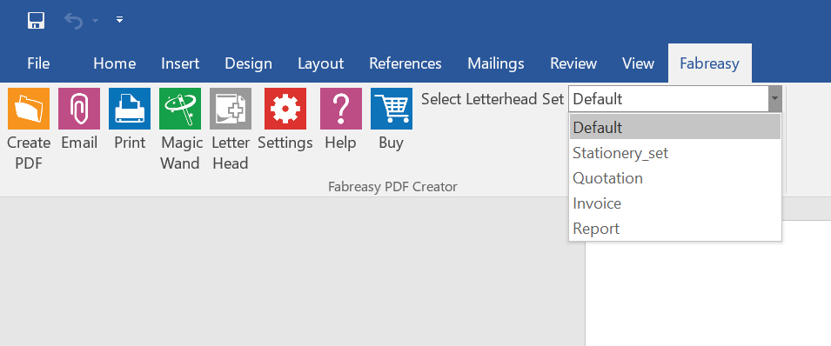Click the Buy shopping cart icon

click(392, 109)
